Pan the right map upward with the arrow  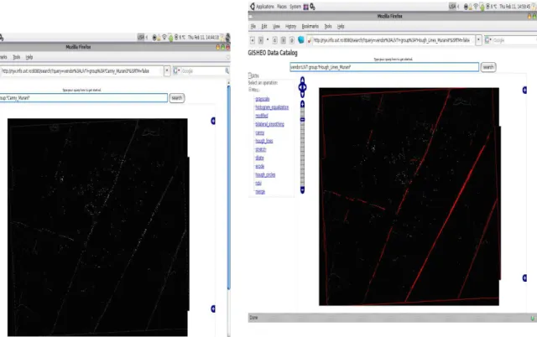pyautogui.click(x=302, y=80)
